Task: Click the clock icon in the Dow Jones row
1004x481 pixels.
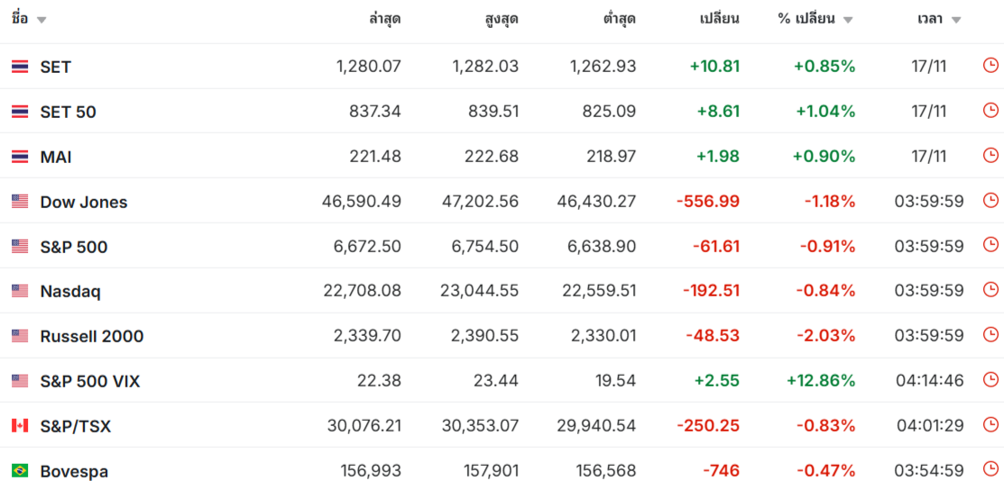Action: pyautogui.click(x=990, y=201)
